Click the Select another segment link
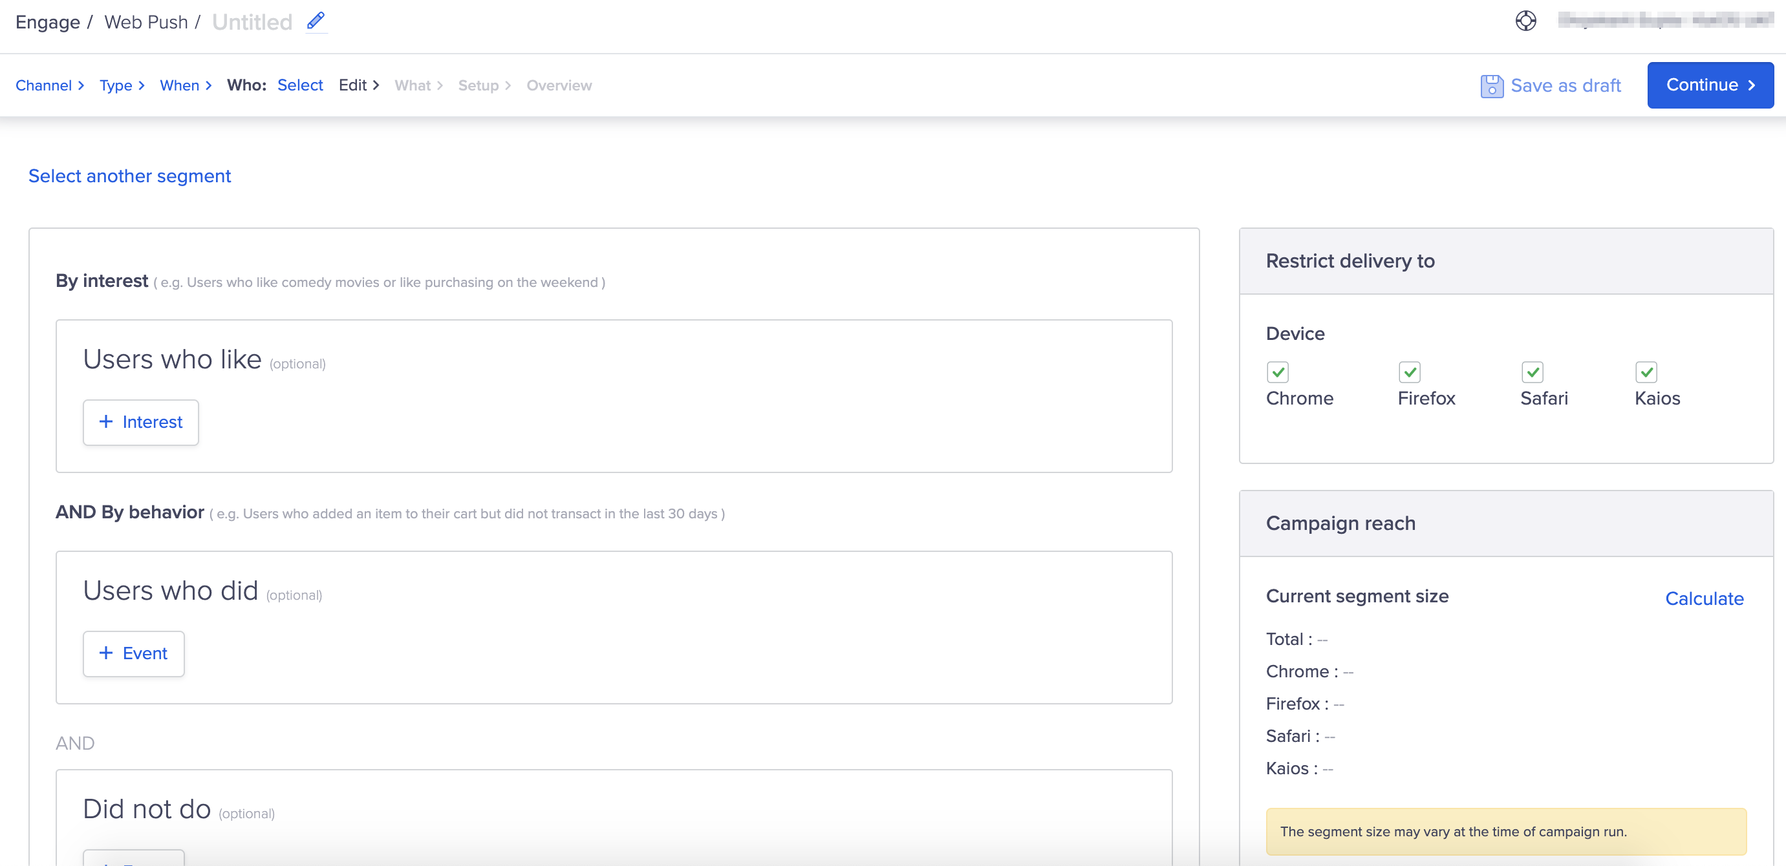 pos(130,176)
